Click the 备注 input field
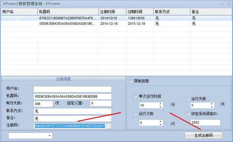Screen dimensions: 233x142 click(x=72, y=119)
